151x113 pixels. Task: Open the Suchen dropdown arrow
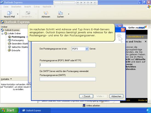tap(69, 14)
